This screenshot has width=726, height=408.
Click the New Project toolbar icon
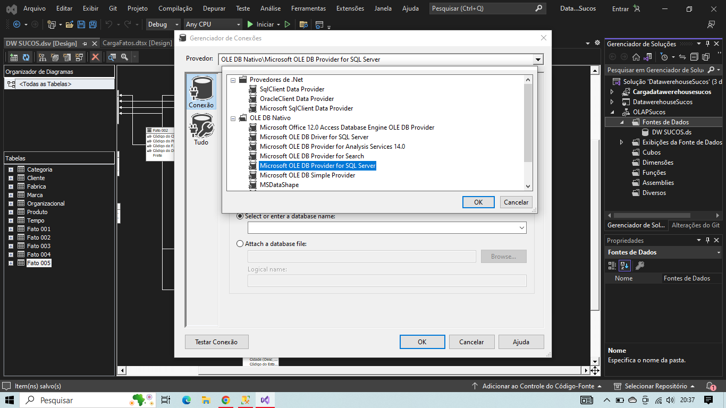pos(52,24)
